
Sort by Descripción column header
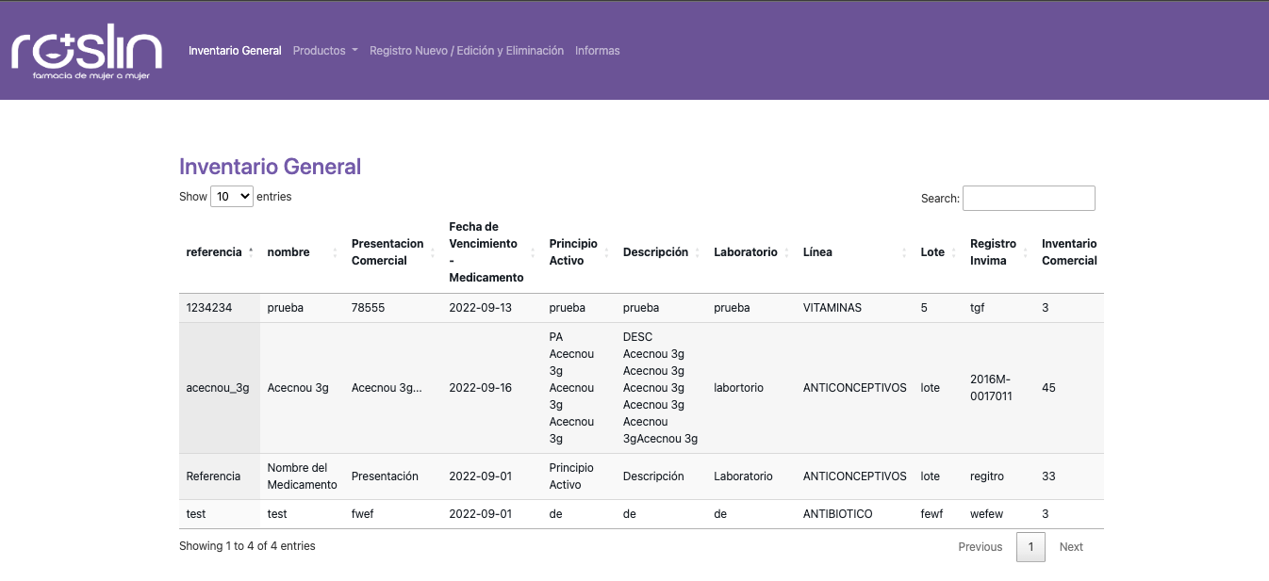pos(655,252)
